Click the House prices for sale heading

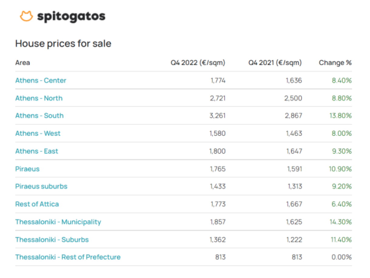point(63,44)
